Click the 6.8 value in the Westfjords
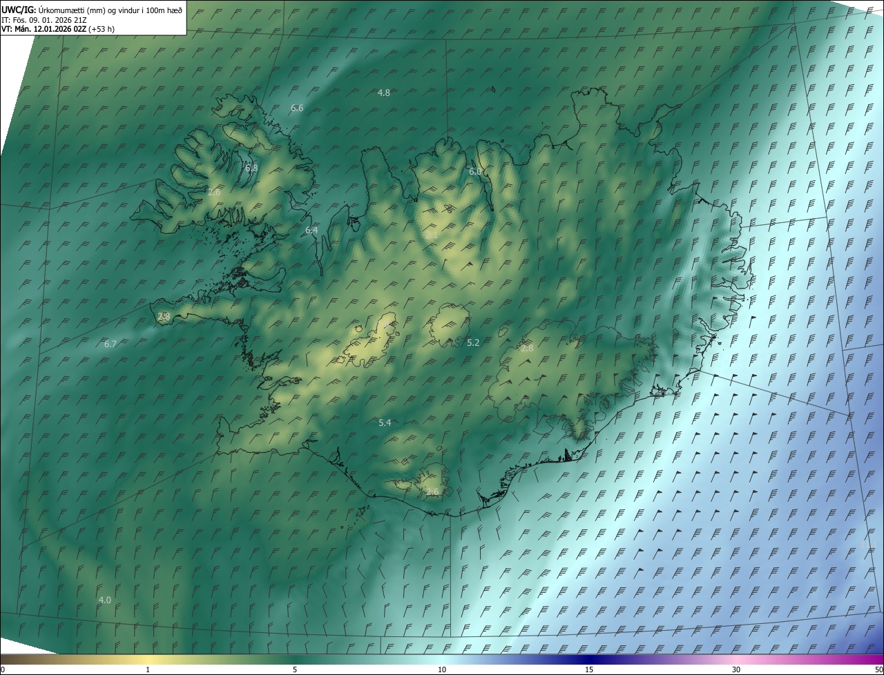This screenshot has width=884, height=675. [251, 168]
